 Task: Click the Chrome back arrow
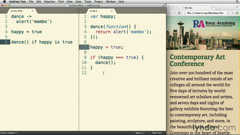coord(169,13)
